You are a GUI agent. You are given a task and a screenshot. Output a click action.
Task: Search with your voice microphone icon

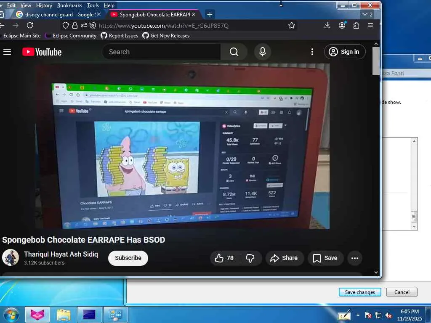coord(263,52)
